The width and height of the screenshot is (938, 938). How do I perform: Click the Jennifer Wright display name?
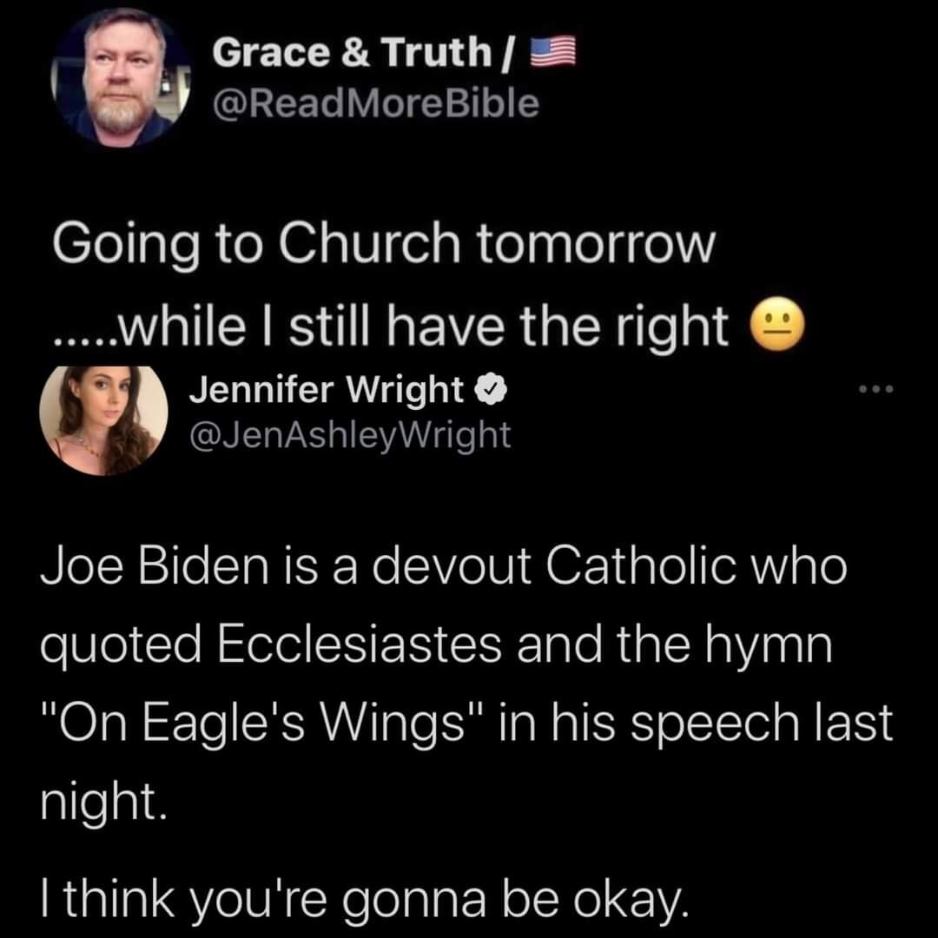point(326,392)
